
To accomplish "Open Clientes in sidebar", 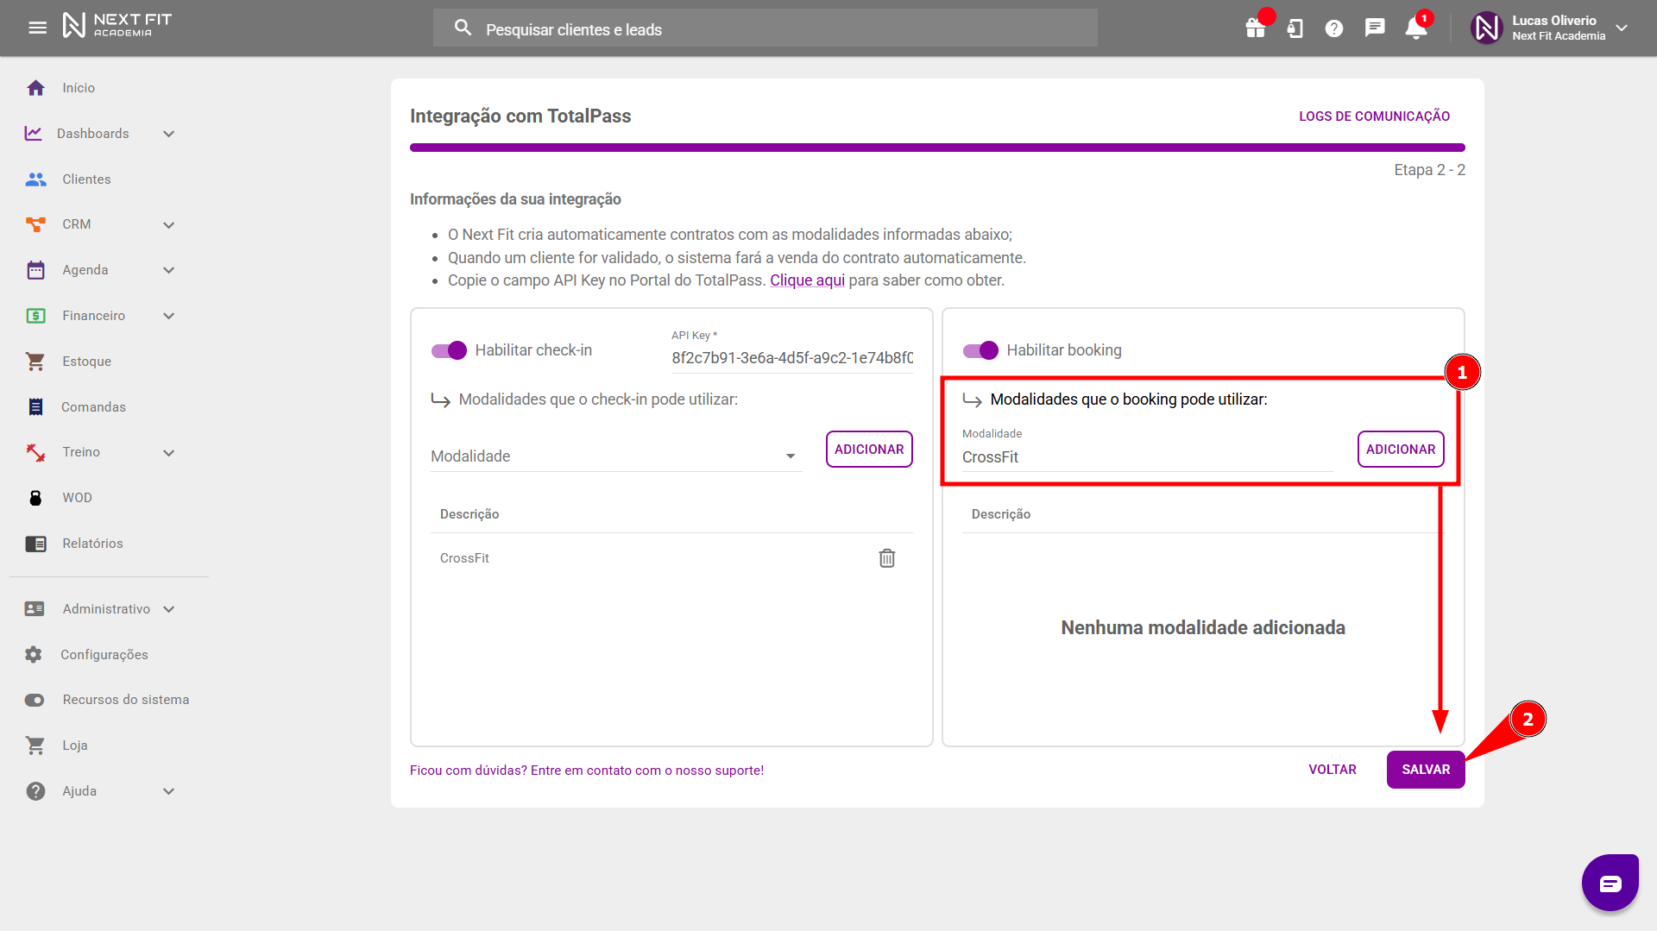I will point(86,179).
